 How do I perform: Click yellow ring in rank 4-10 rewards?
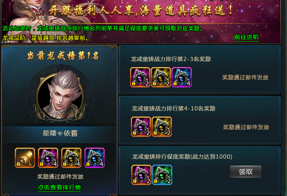coord(162,127)
